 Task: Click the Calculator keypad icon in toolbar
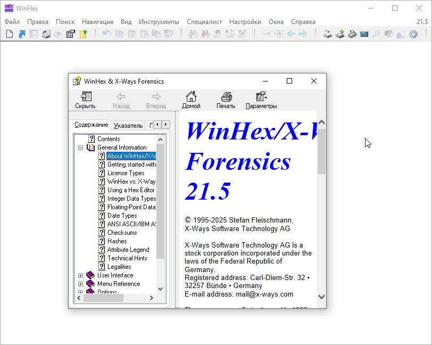coord(364,34)
